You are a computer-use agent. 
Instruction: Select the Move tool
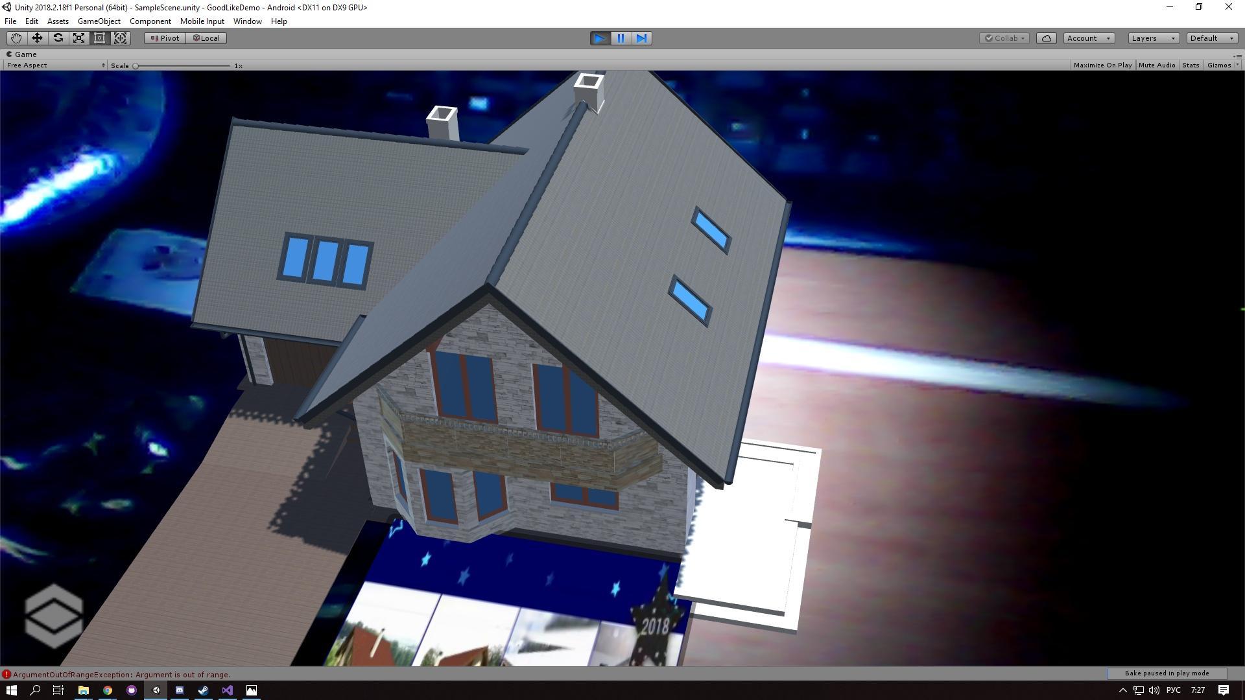pyautogui.click(x=37, y=38)
